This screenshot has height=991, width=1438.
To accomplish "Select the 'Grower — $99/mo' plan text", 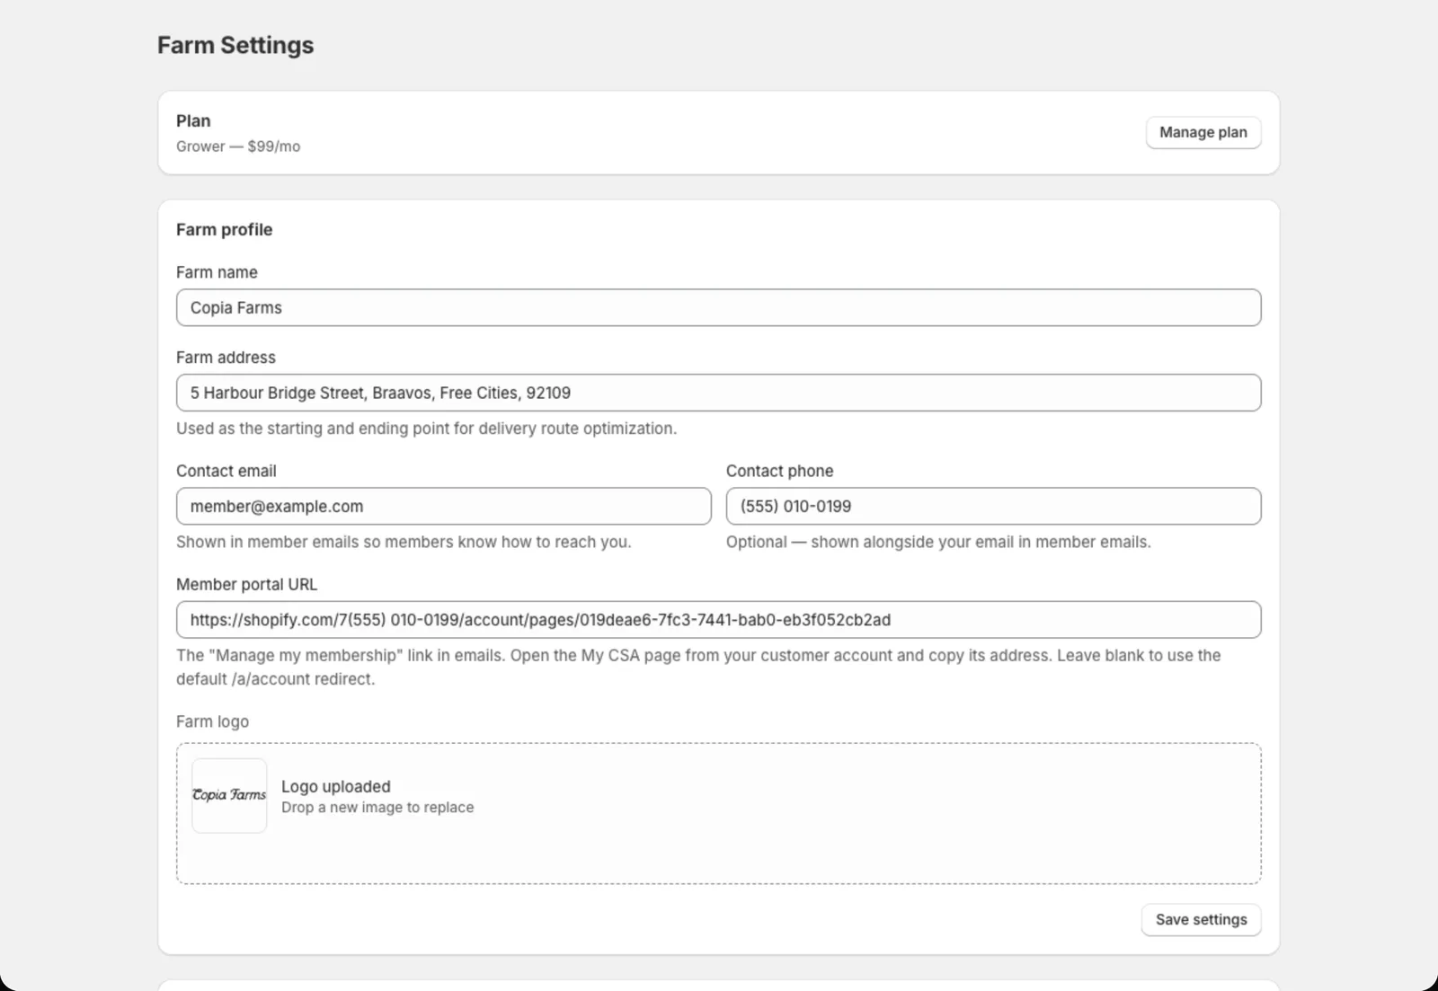I will [x=238, y=146].
